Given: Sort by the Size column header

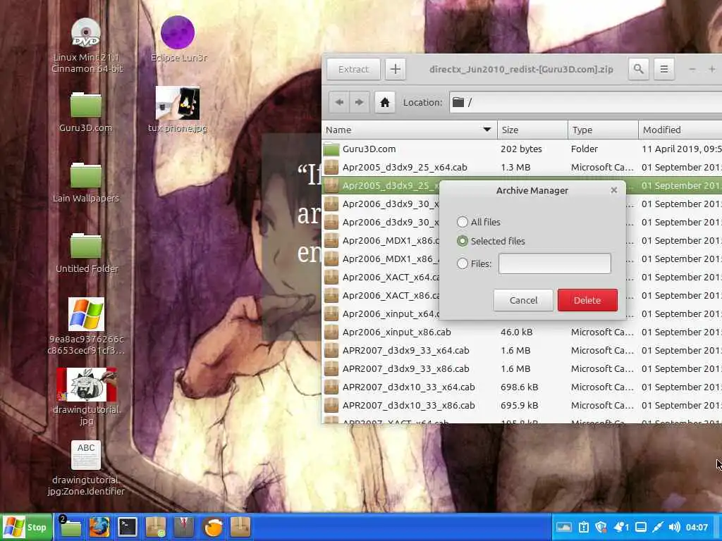Looking at the screenshot, I should (532, 130).
